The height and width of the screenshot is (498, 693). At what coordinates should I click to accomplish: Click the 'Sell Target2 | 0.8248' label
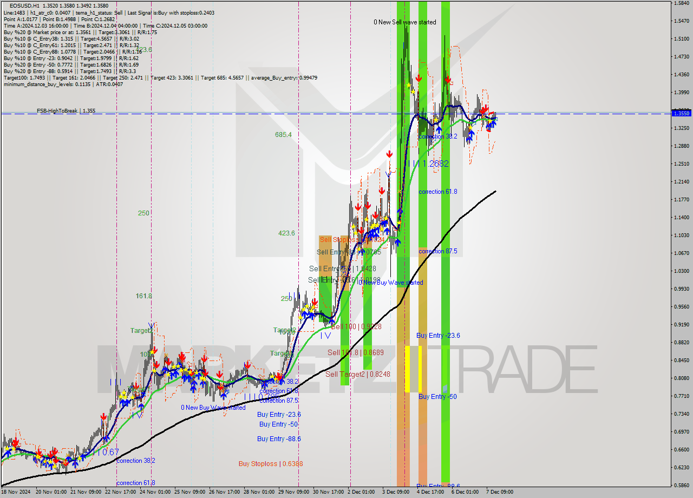click(x=357, y=374)
